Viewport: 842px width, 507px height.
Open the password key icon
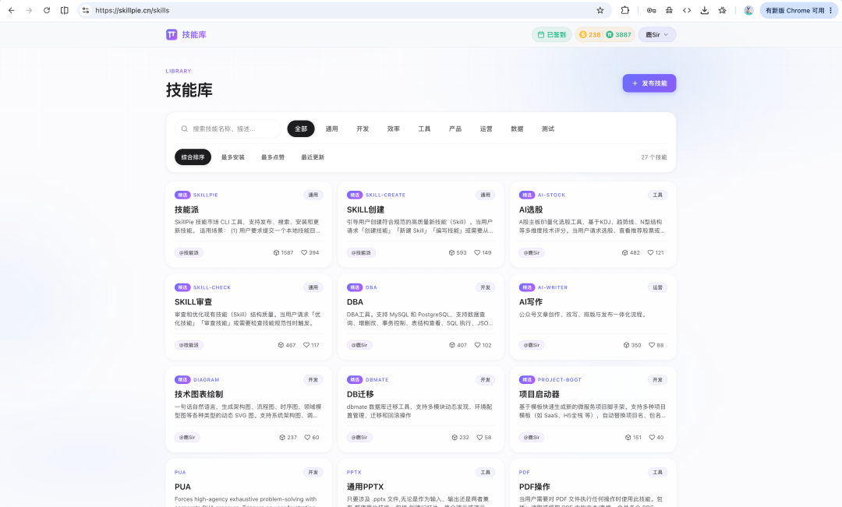(x=651, y=10)
